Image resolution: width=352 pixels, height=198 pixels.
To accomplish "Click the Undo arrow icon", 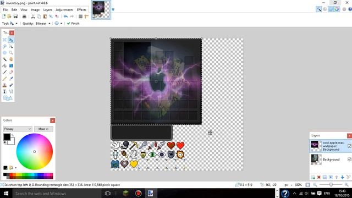I will click(x=65, y=16).
